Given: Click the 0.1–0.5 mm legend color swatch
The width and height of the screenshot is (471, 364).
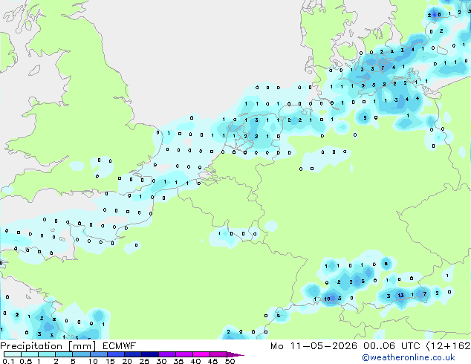Looking at the screenshot, I should coord(13,354).
